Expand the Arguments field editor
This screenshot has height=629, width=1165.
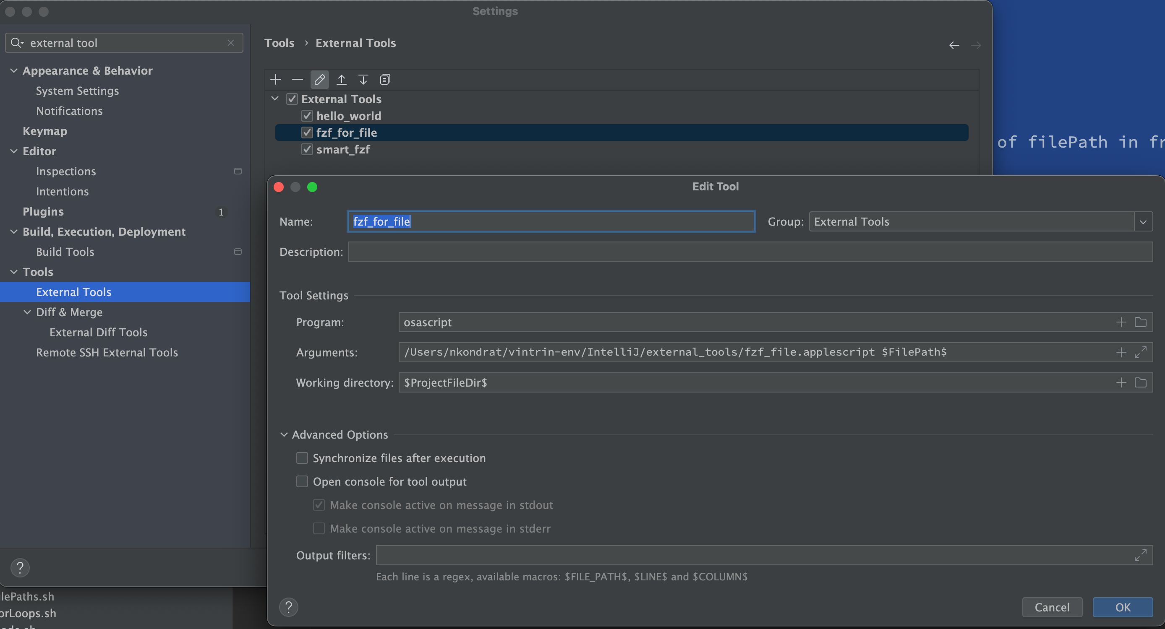(1141, 352)
